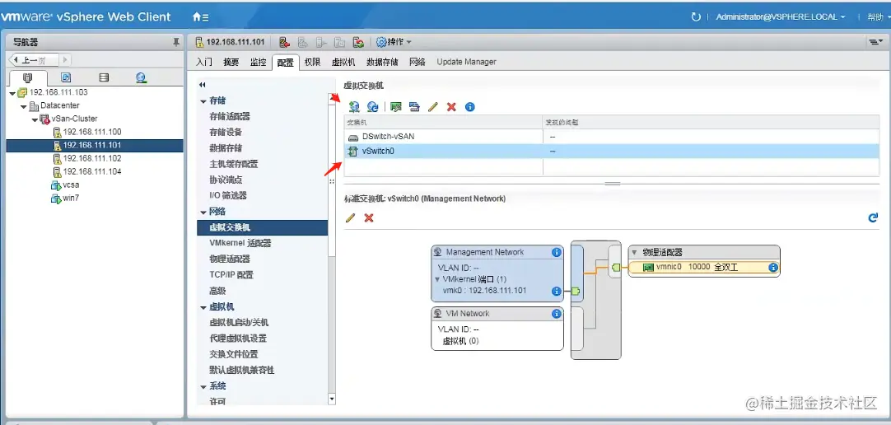The image size is (891, 425).
Task: Click the vSphere home menu icon
Action: pyautogui.click(x=201, y=17)
